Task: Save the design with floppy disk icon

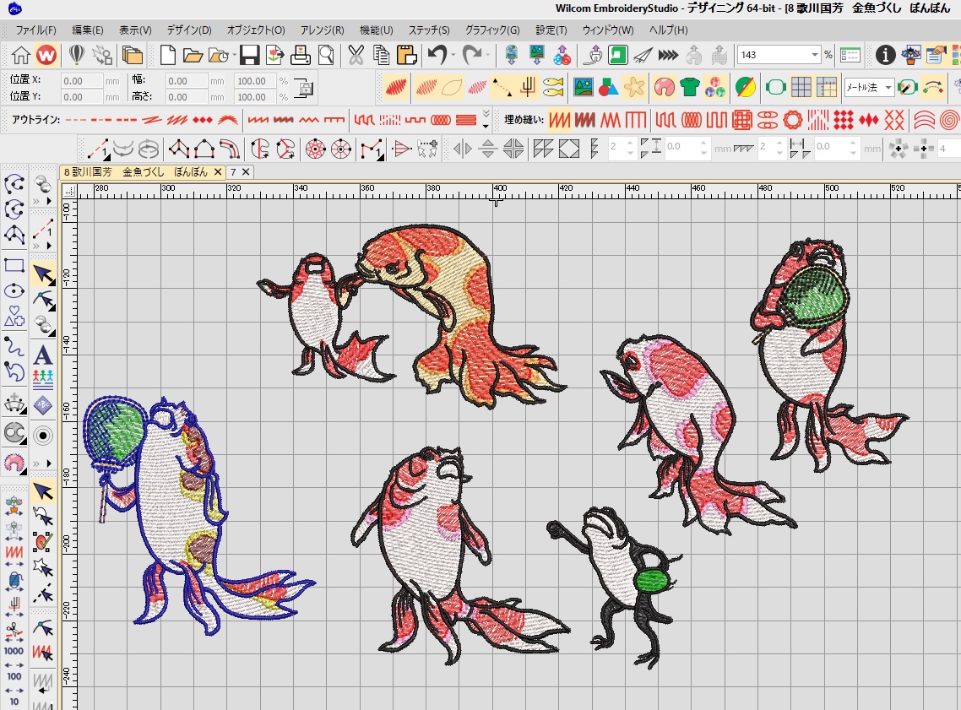Action: 249,55
